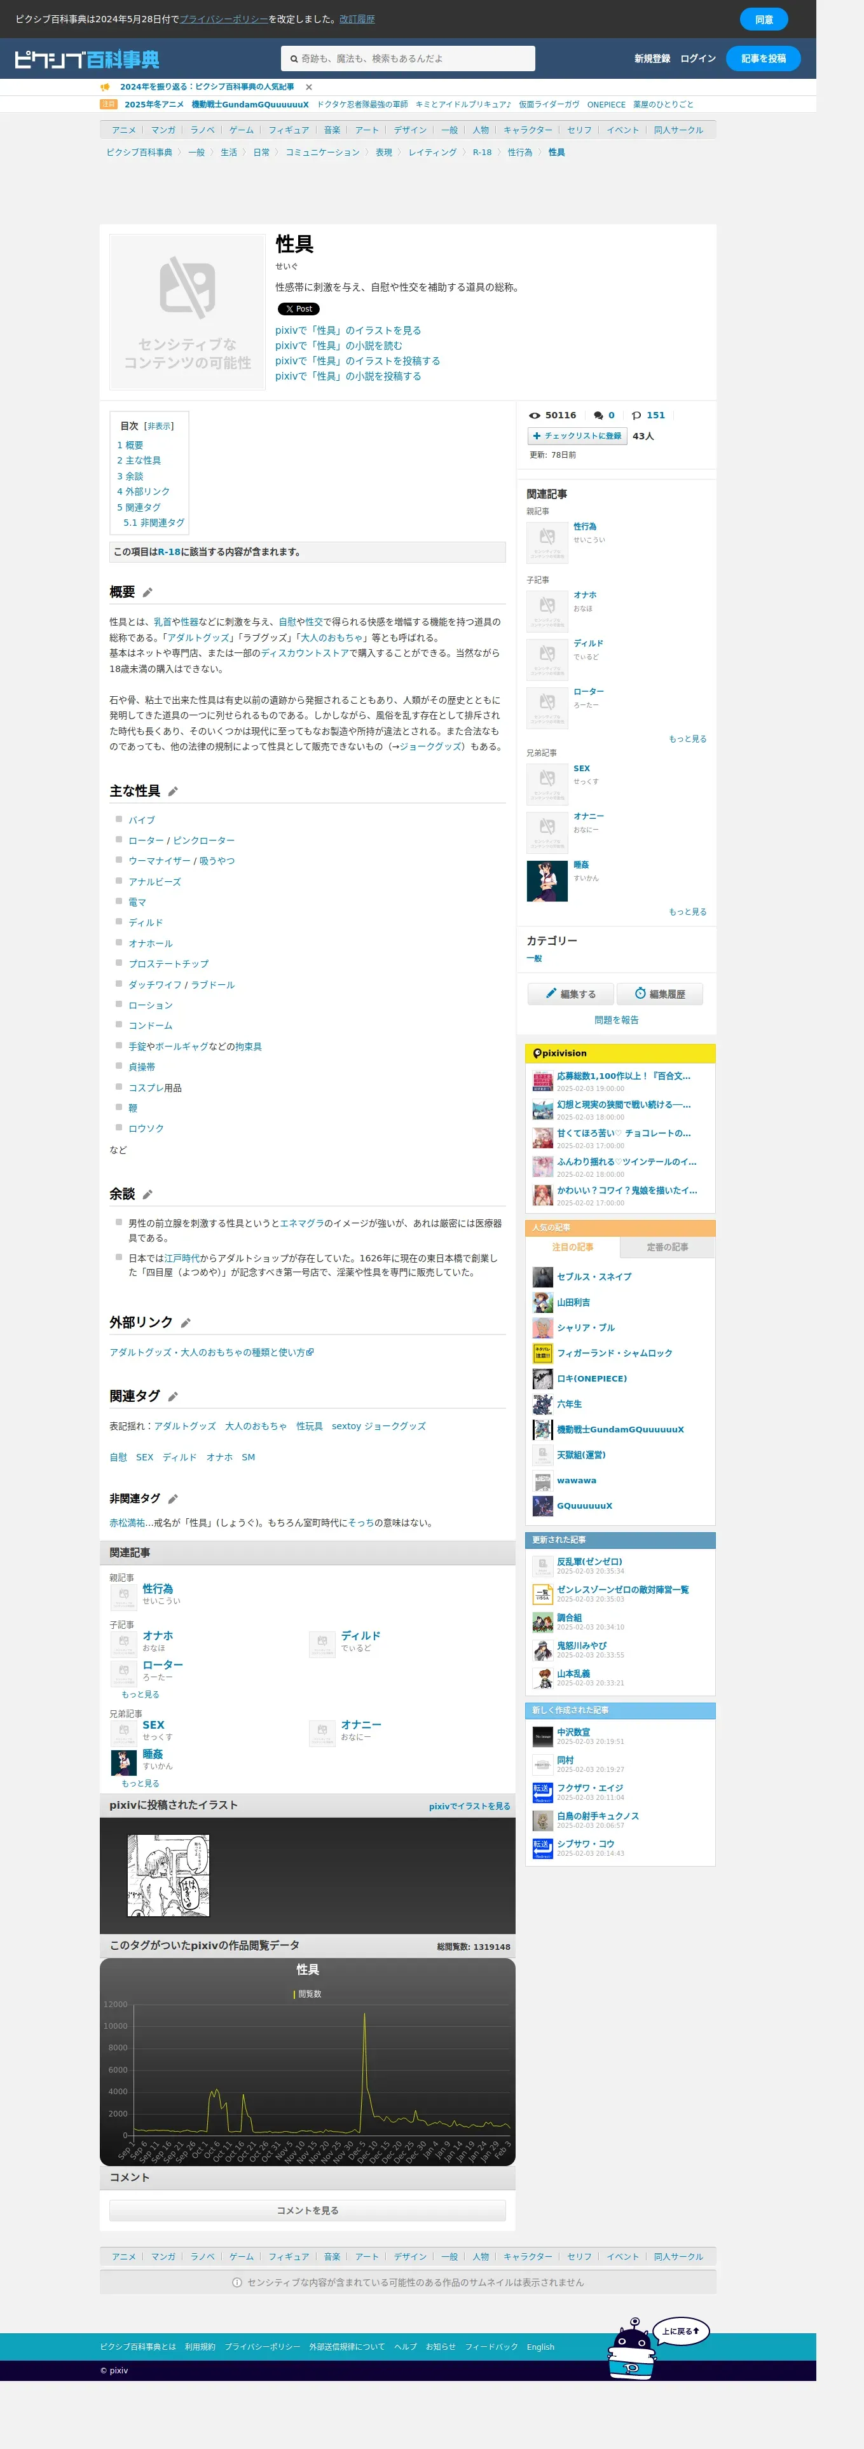864x2449 pixels.
Task: Expand child articles with first もっと見る in sidebar
Action: pyautogui.click(x=687, y=739)
